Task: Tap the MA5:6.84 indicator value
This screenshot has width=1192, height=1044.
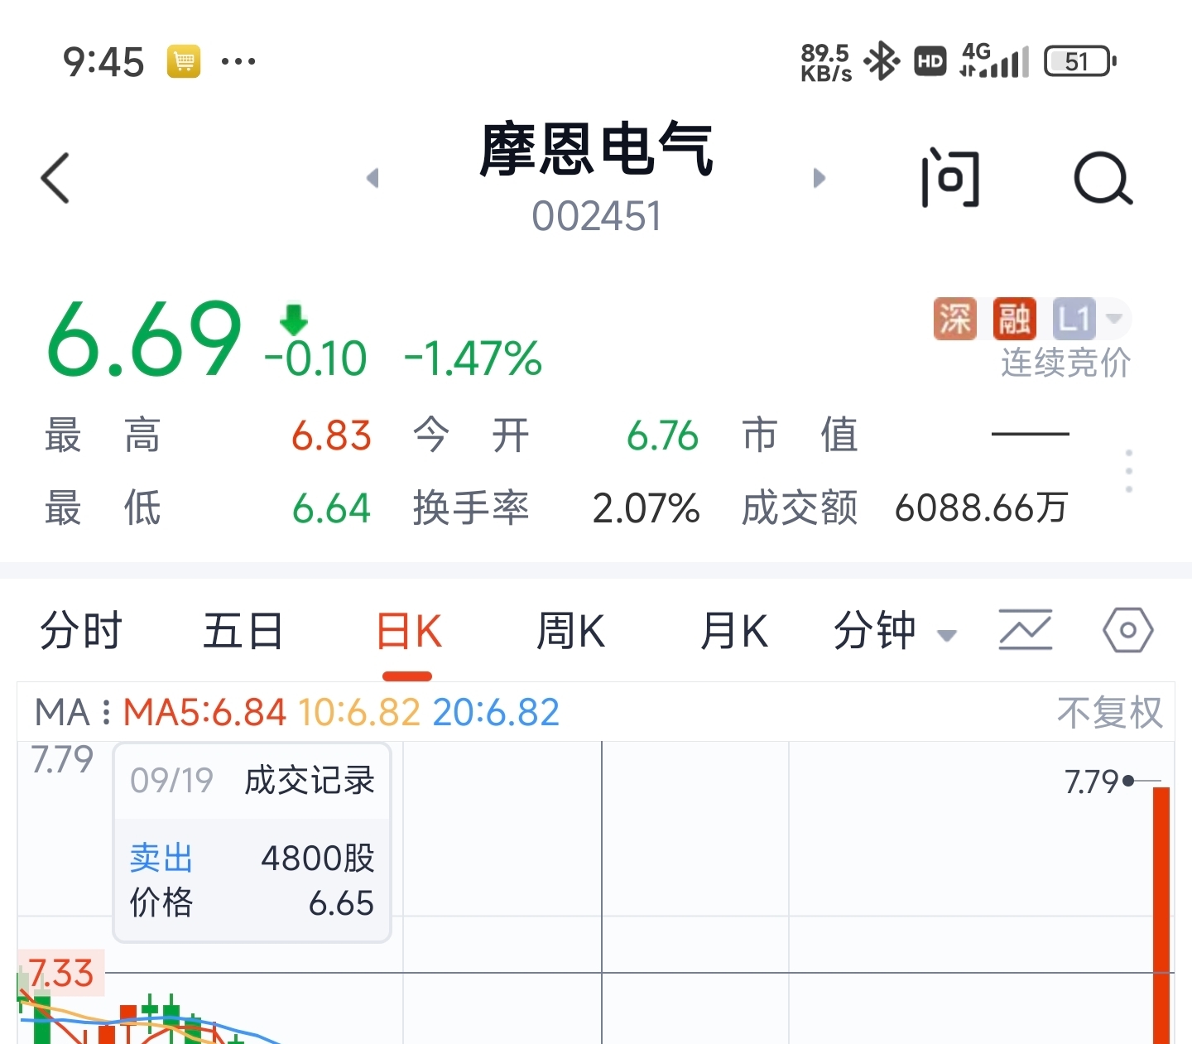Action: 205,713
